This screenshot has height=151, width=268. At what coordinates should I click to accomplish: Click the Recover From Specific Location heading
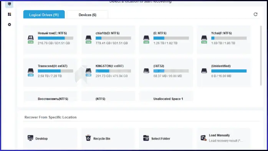click(x=50, y=117)
